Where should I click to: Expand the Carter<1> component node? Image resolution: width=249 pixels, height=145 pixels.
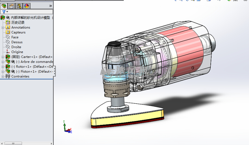coord(3,57)
